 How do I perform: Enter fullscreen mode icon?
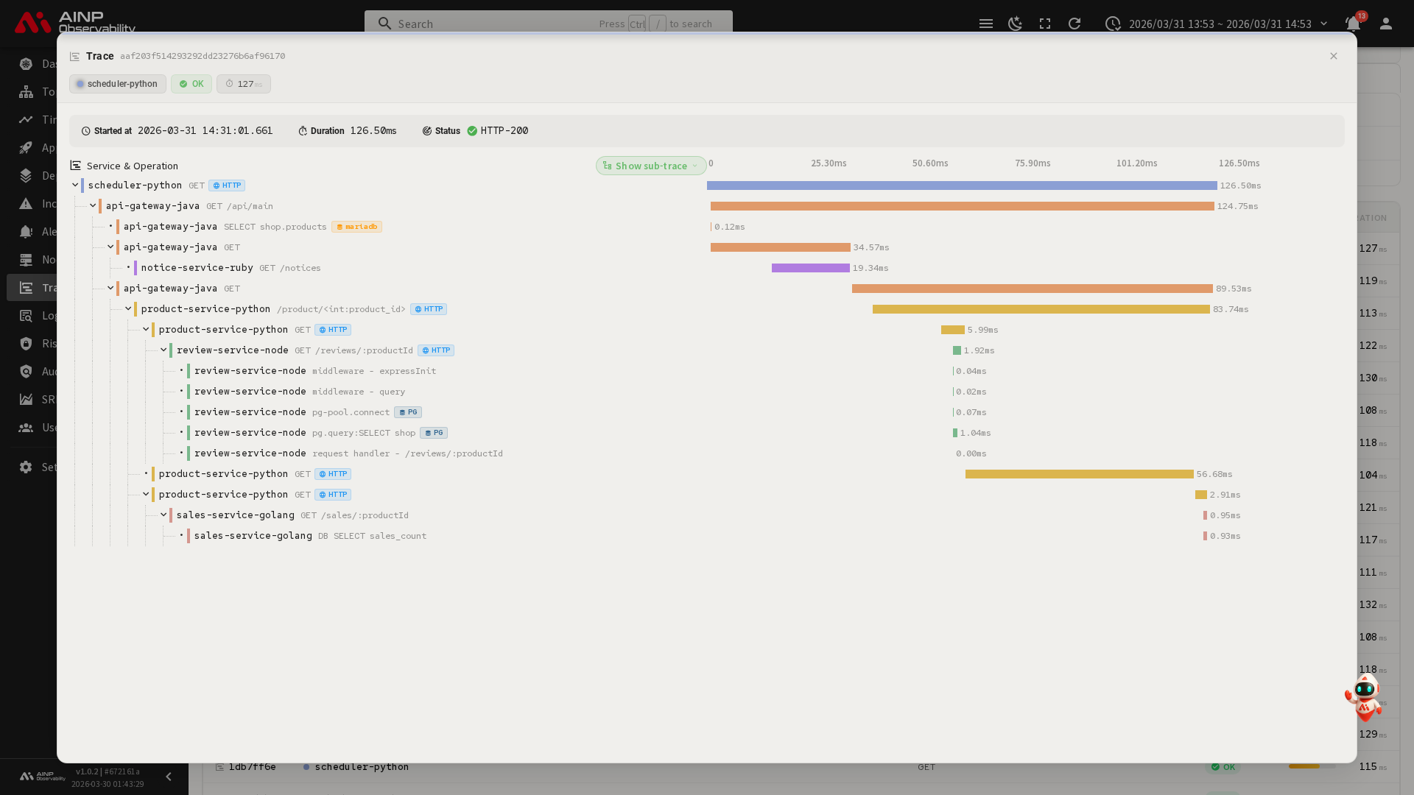tap(1045, 24)
